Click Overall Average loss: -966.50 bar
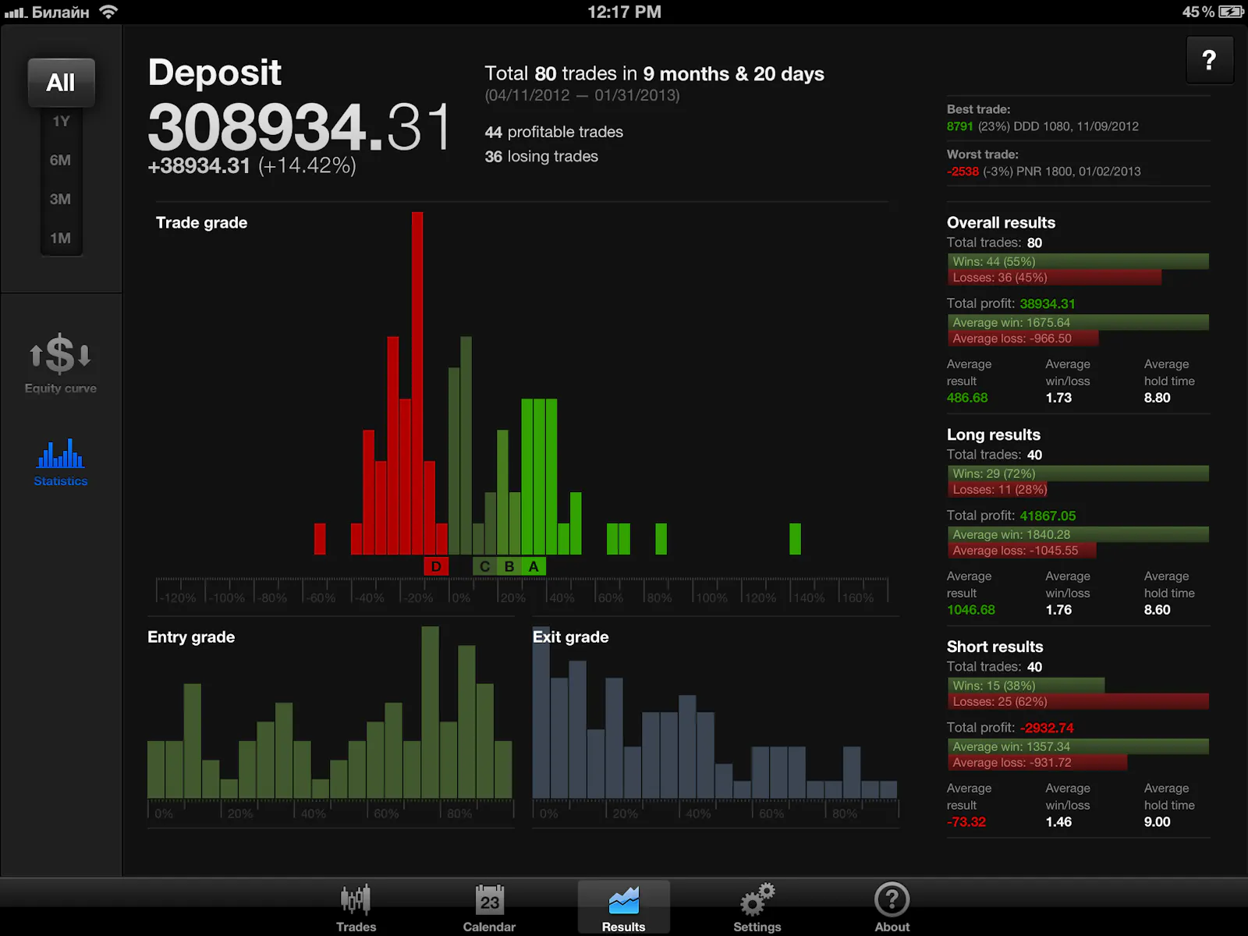Screen dimensions: 1248x936 click(x=1023, y=339)
